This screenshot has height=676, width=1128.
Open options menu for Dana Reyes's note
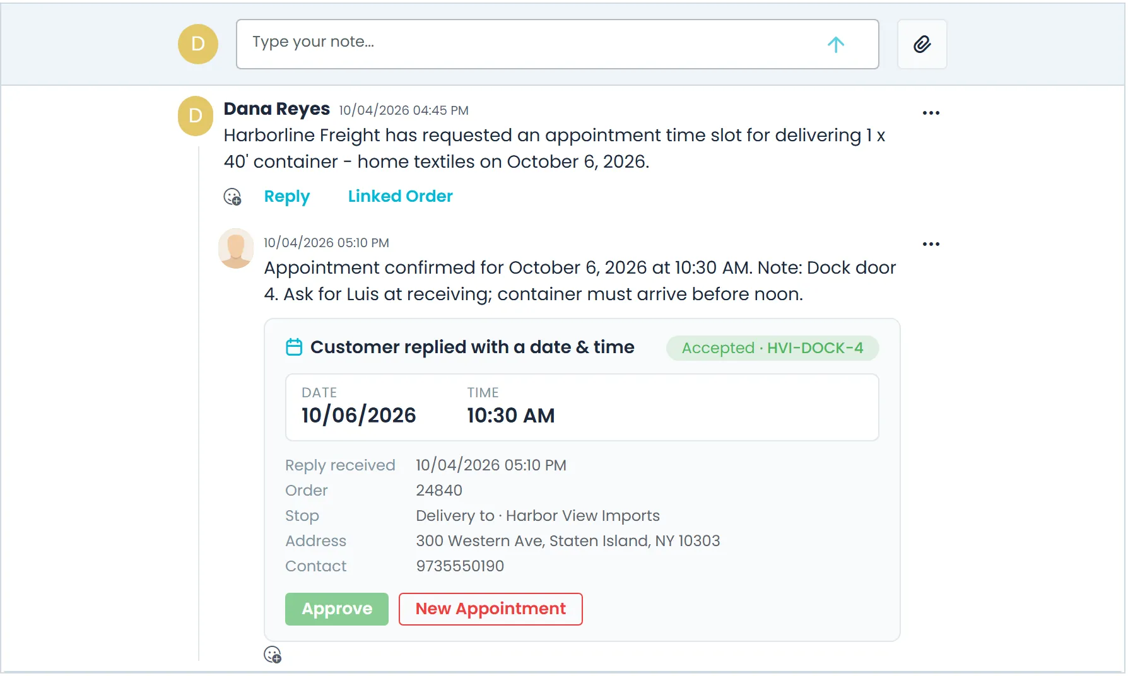931,113
